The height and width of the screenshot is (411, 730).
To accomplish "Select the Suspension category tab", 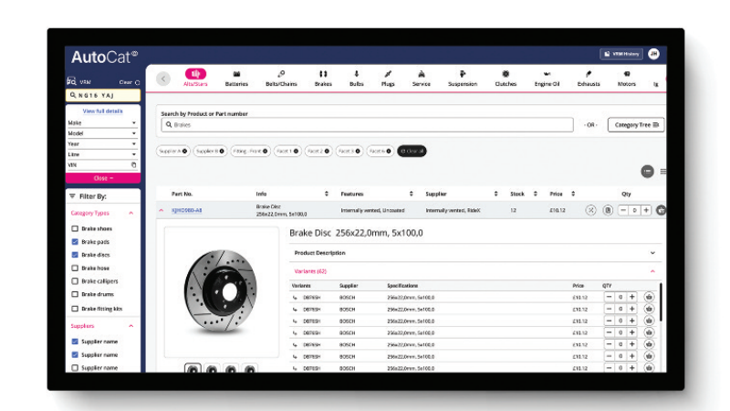I will coord(463,79).
